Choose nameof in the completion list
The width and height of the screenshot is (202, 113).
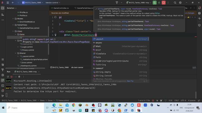pyautogui.click(x=121, y=68)
